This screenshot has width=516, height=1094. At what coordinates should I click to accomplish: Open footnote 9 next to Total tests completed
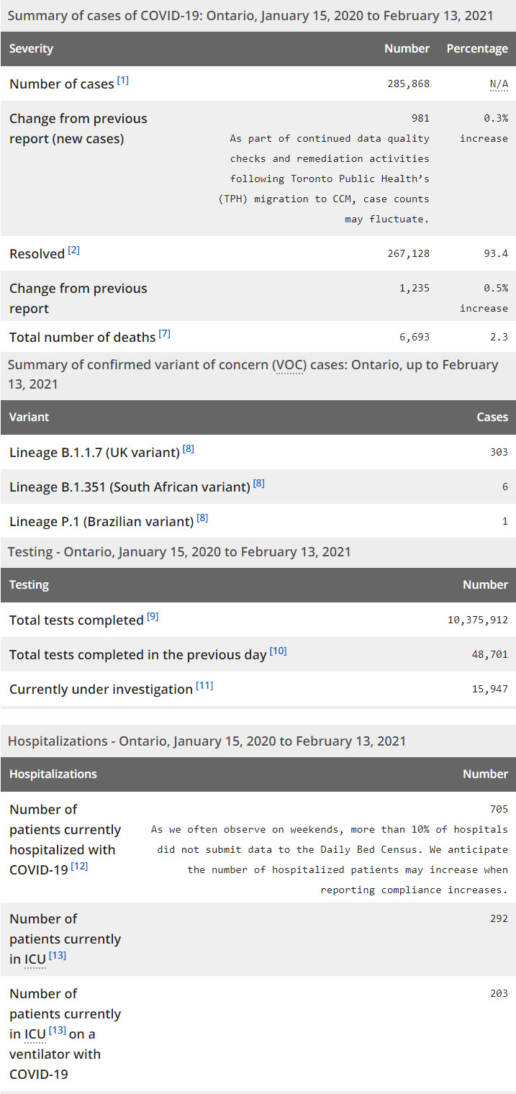(x=153, y=617)
